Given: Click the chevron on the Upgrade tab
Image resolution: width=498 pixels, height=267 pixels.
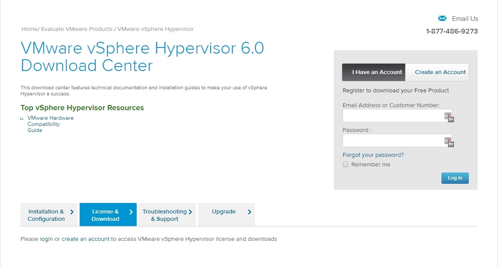Looking at the screenshot, I should [249, 212].
